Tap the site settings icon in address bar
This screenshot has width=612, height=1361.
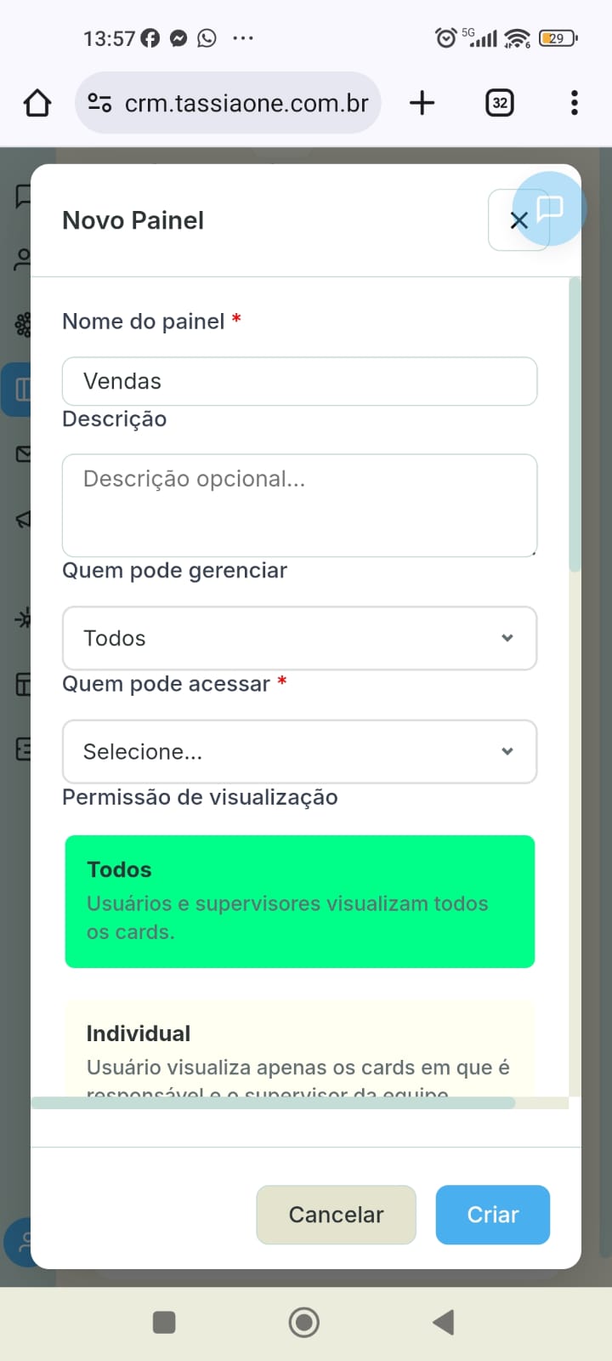pos(99,103)
